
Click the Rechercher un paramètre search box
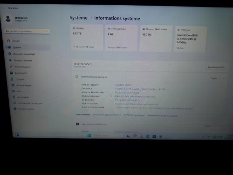click(x=27, y=31)
